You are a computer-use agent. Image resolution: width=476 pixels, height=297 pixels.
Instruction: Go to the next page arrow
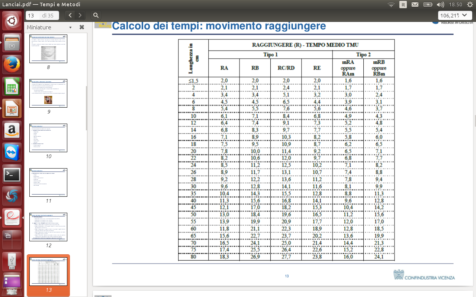pyautogui.click(x=80, y=15)
